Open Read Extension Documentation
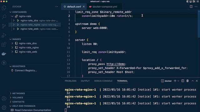The width and height of the screenshot is (200, 112). pos(33,110)
